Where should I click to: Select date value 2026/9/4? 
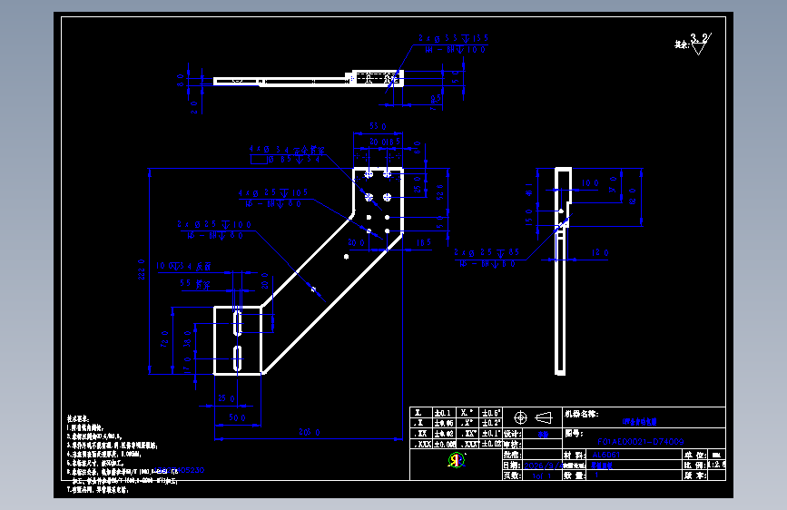(x=544, y=466)
